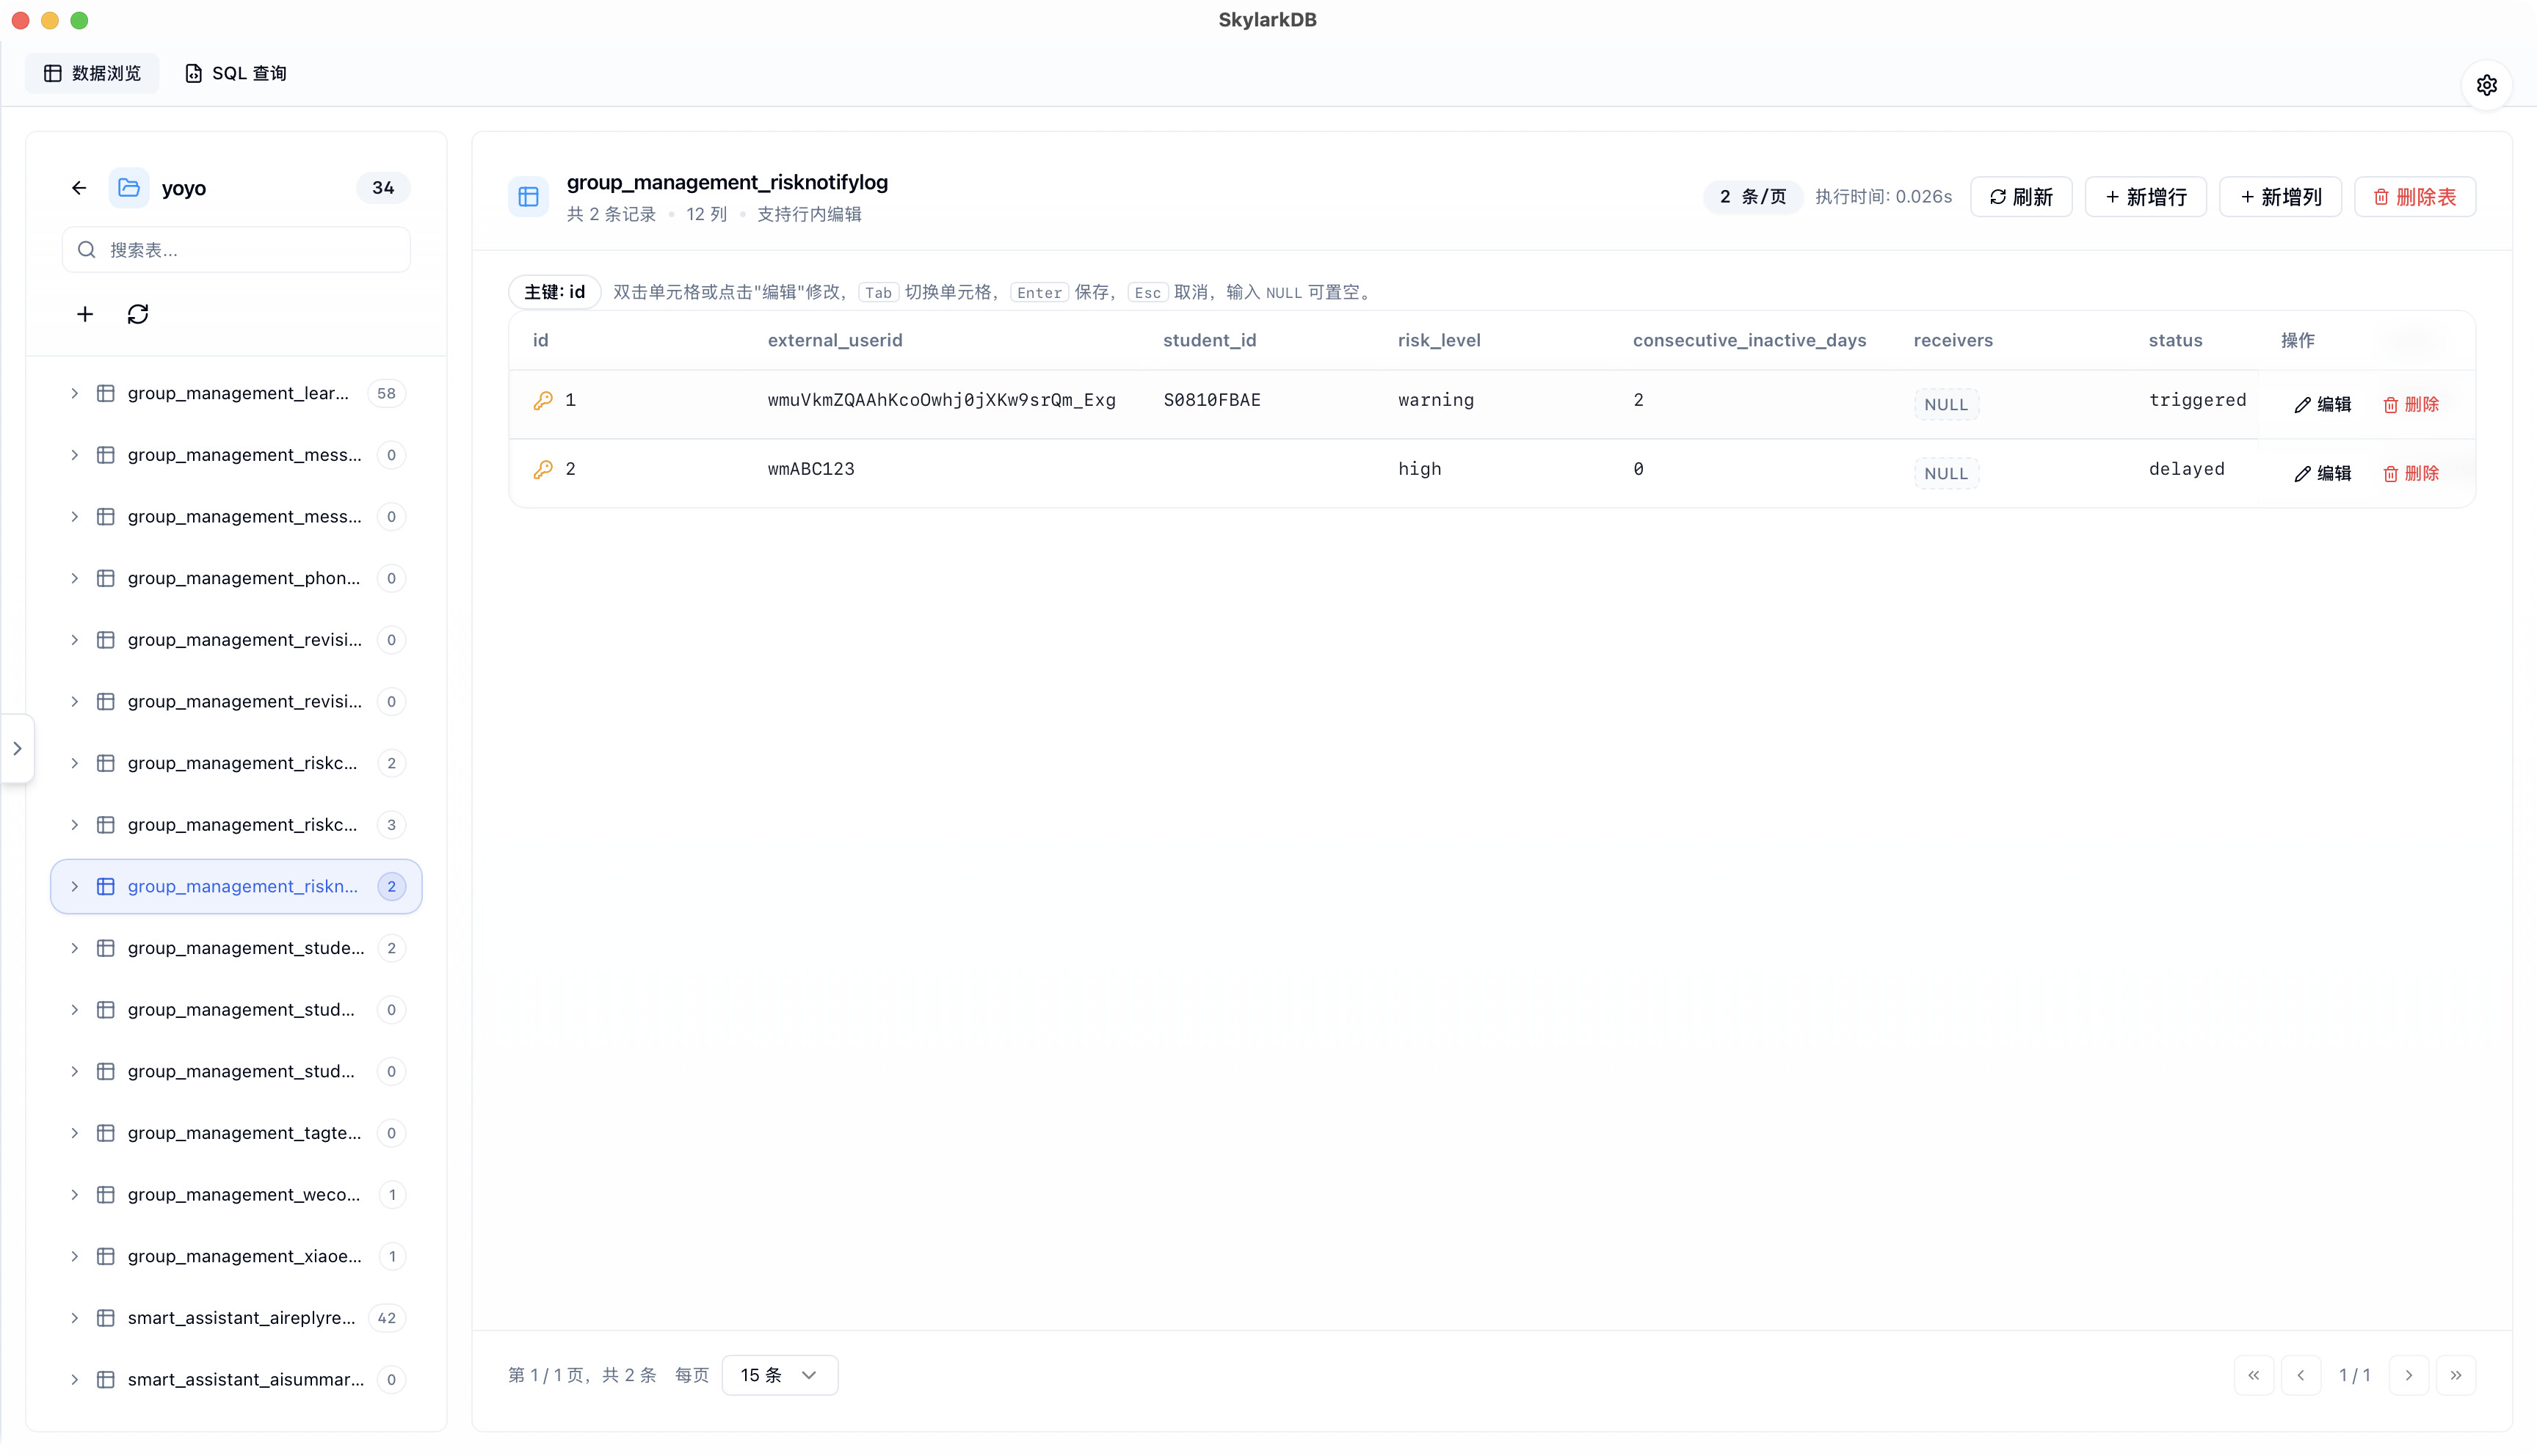2537x1456 pixels.
Task: Open the settings gear icon
Action: (2486, 86)
